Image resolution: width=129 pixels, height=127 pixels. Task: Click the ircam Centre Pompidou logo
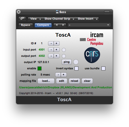(92, 39)
